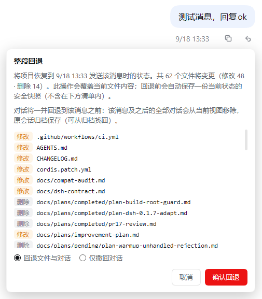Click the 测试消息，回复ok message bubble
The height and width of the screenshot is (299, 262).
213,17
